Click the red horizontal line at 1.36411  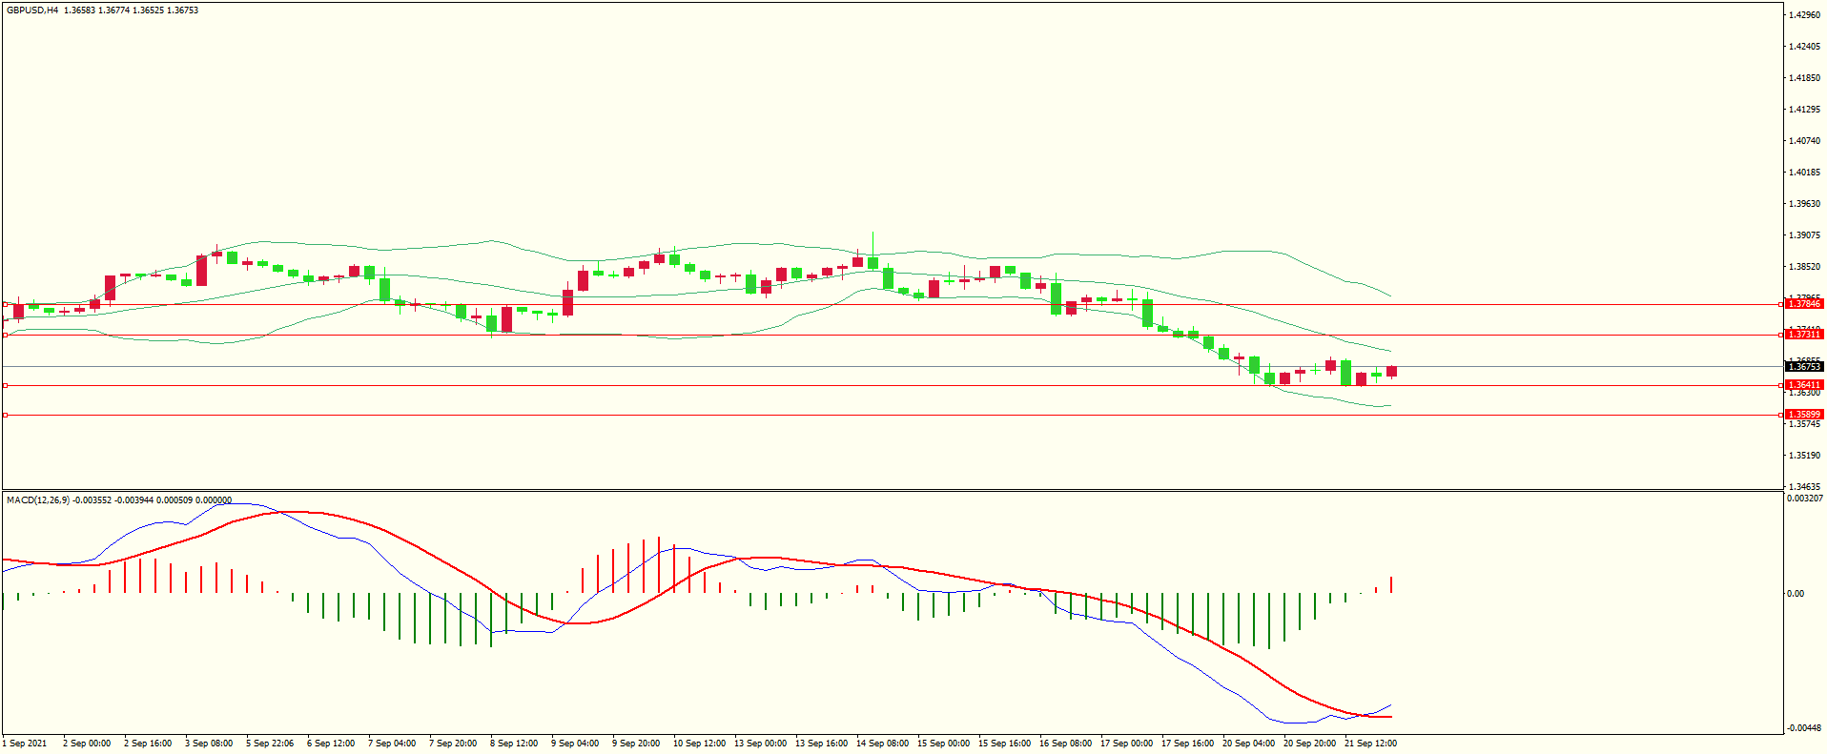tap(892, 386)
